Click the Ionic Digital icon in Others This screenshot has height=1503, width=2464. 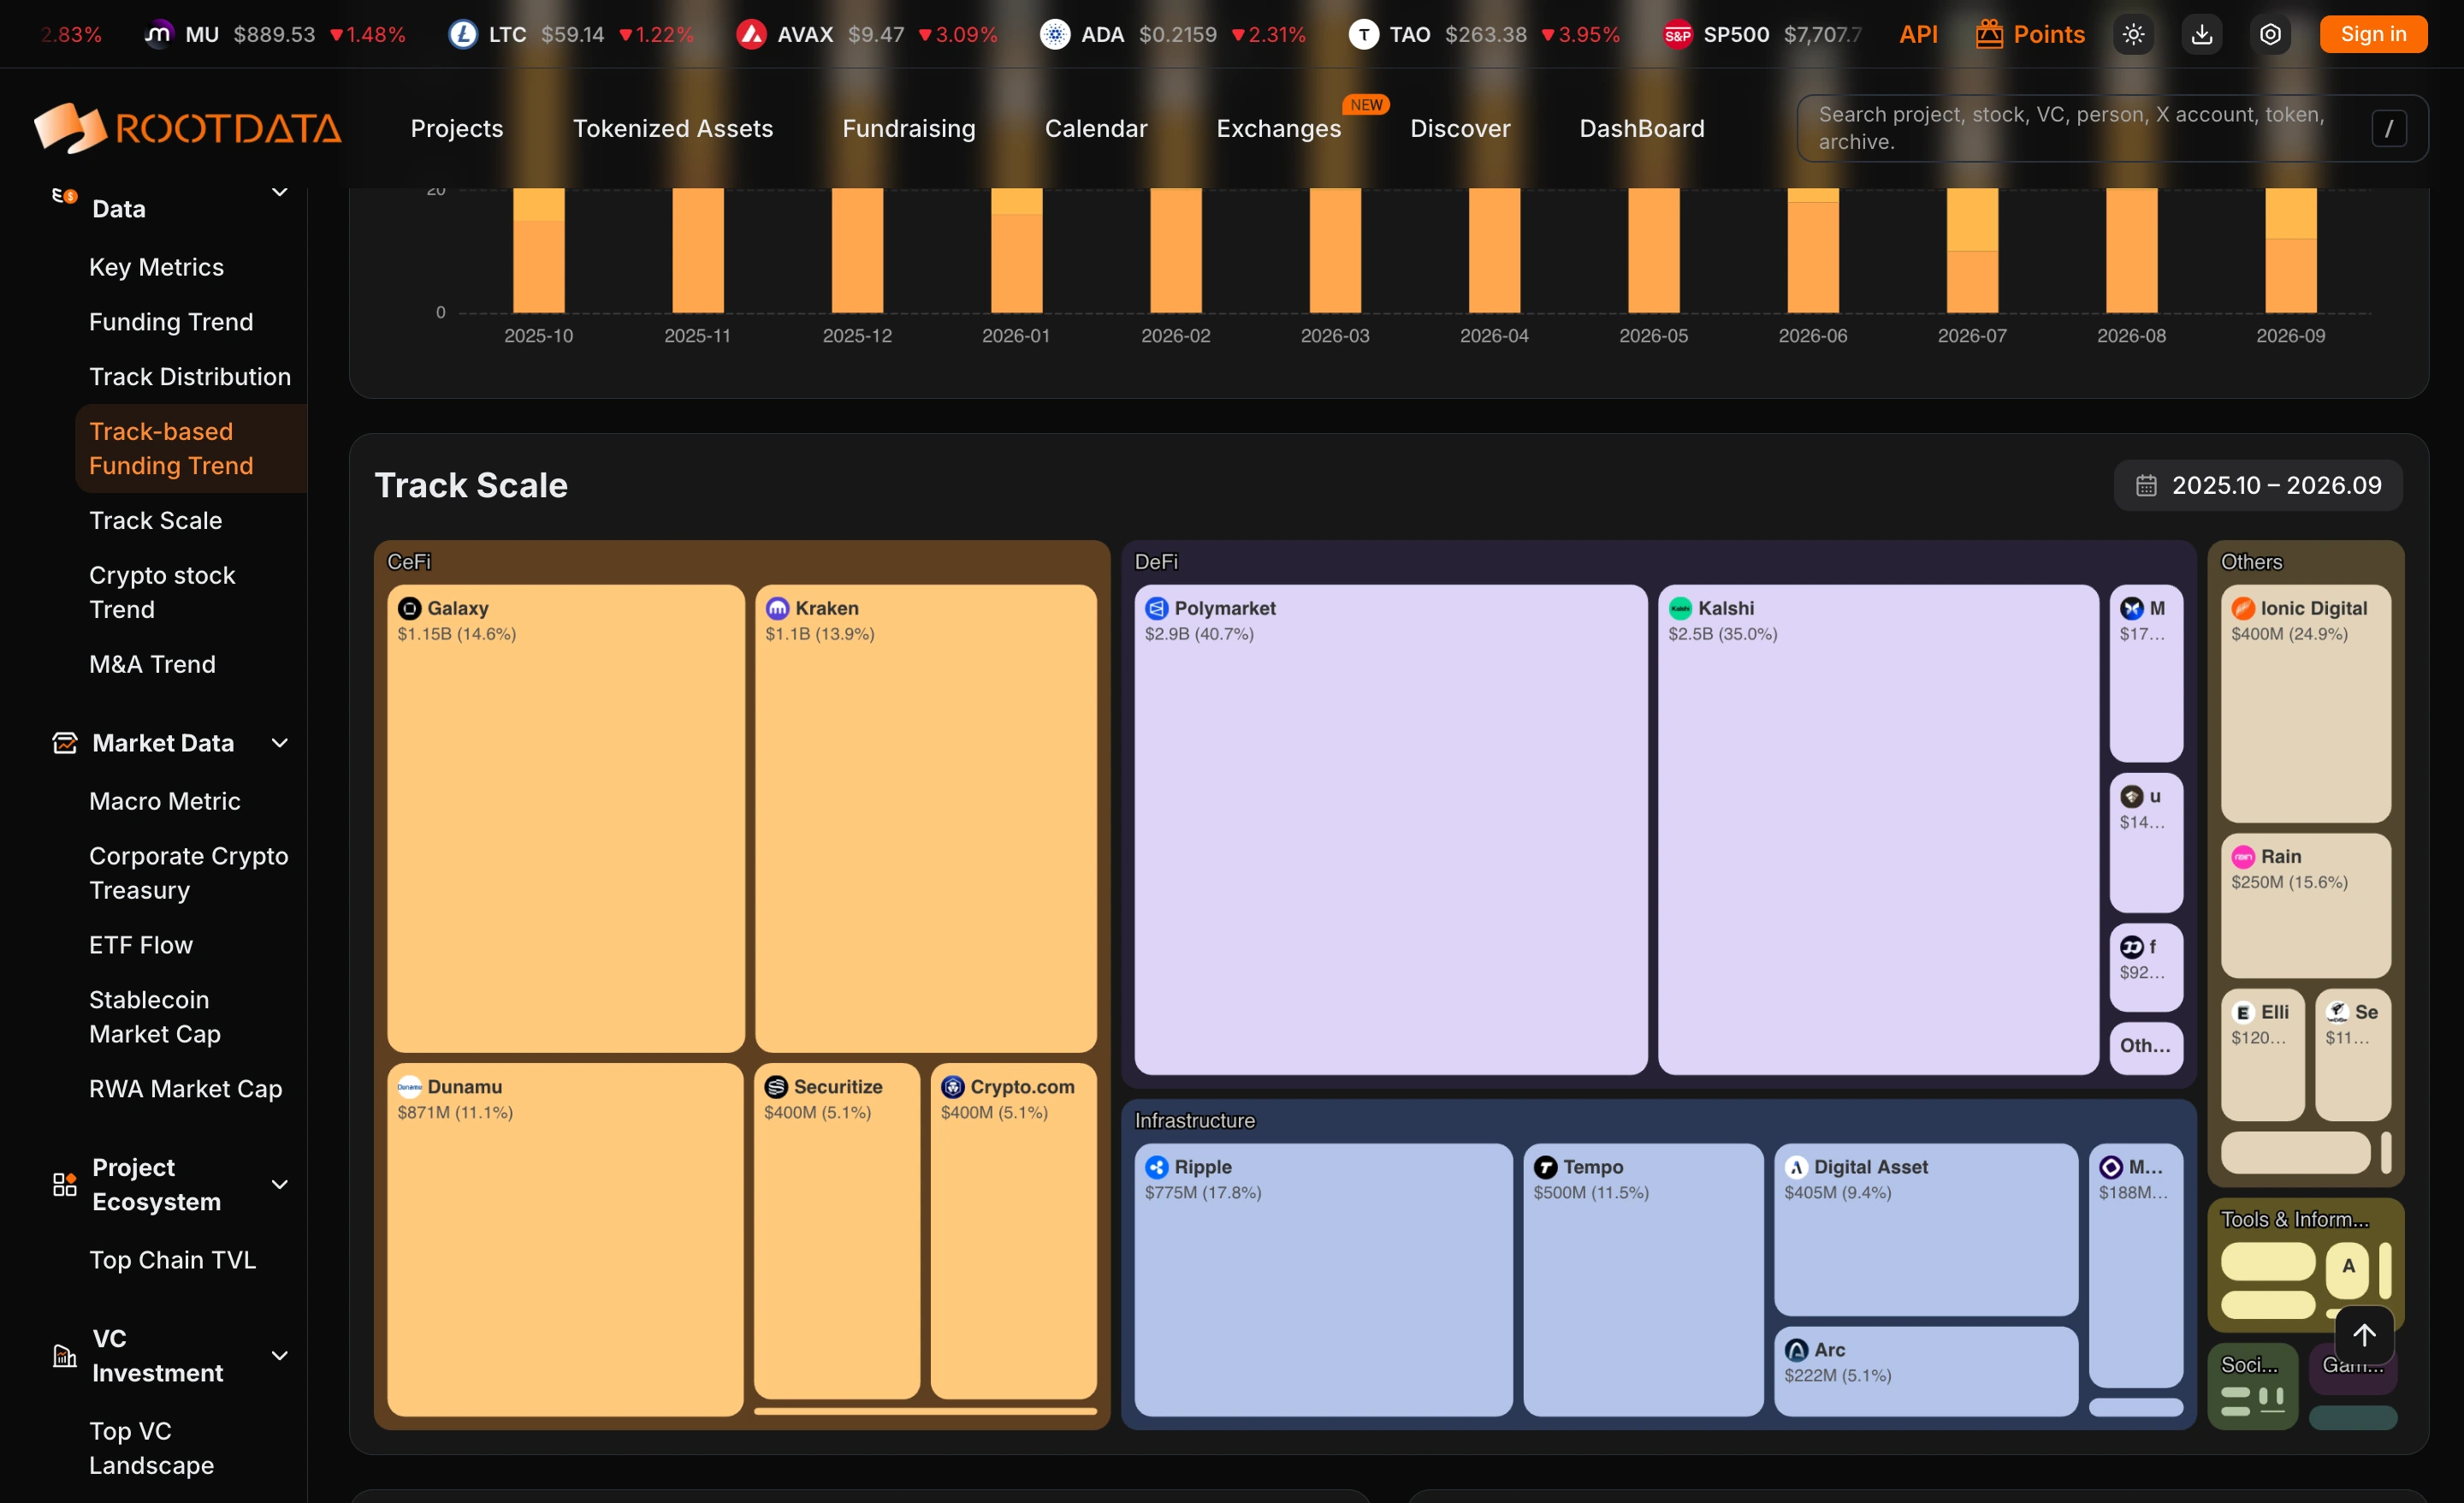pyautogui.click(x=2243, y=609)
